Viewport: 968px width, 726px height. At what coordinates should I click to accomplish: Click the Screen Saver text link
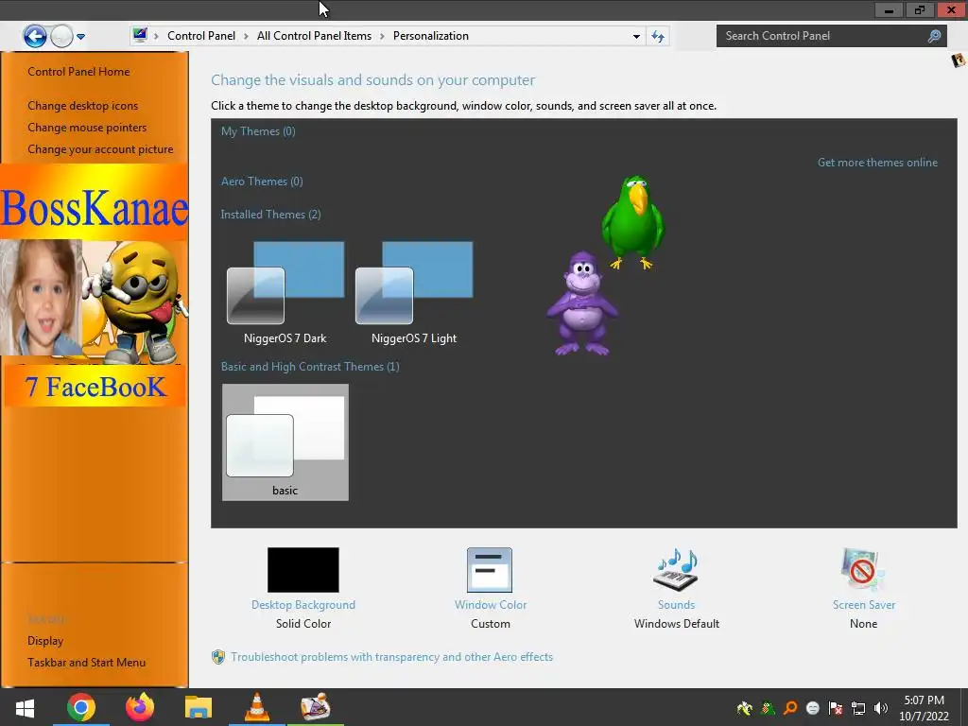click(x=864, y=605)
